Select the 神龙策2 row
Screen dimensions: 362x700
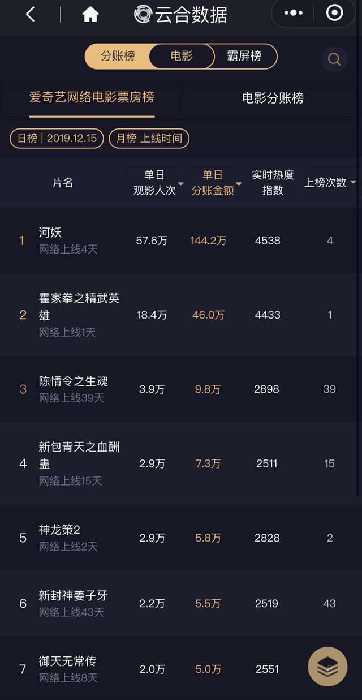(x=181, y=538)
